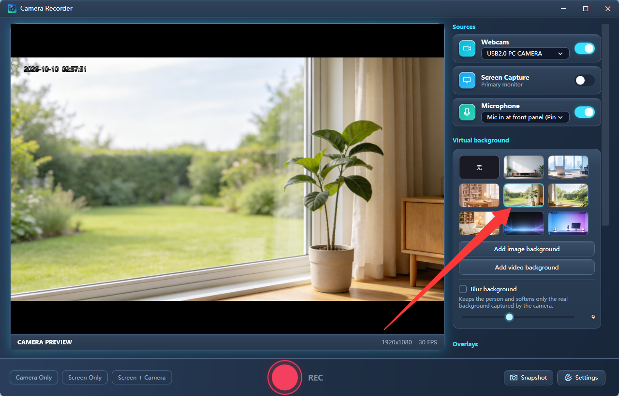Viewport: 619px width, 396px height.
Task: Expand the Mic in at front panel dropdown
Action: (x=525, y=117)
